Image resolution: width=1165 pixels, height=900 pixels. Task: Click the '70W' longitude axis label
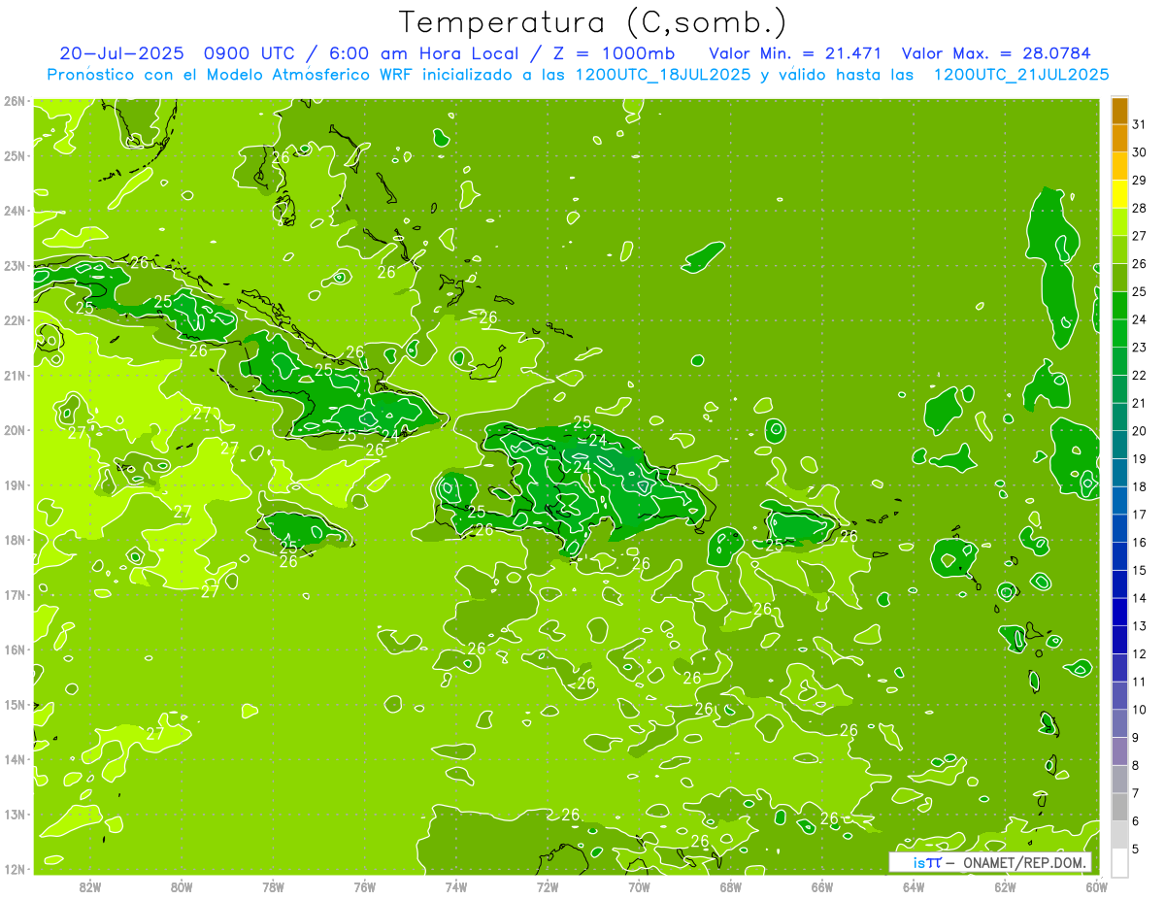[x=639, y=886]
